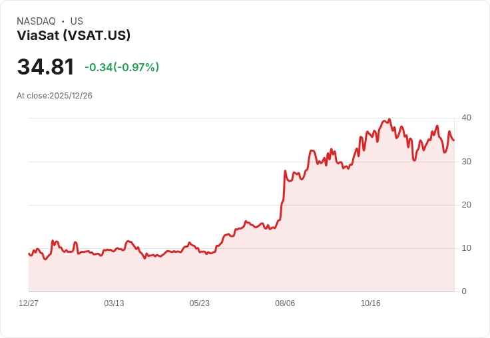Click the At close:2025/12/26 timestamp

(55, 96)
